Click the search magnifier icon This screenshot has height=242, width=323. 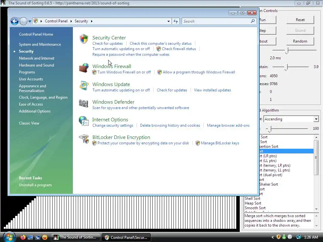click(x=253, y=21)
